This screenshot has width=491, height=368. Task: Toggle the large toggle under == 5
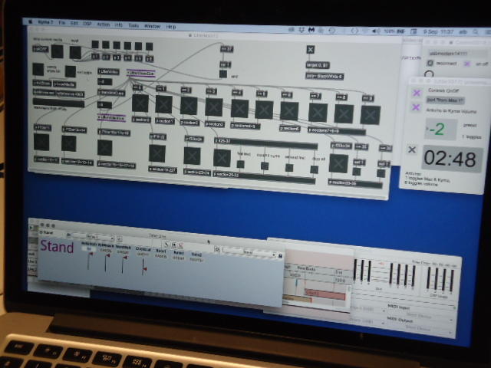coord(264,110)
